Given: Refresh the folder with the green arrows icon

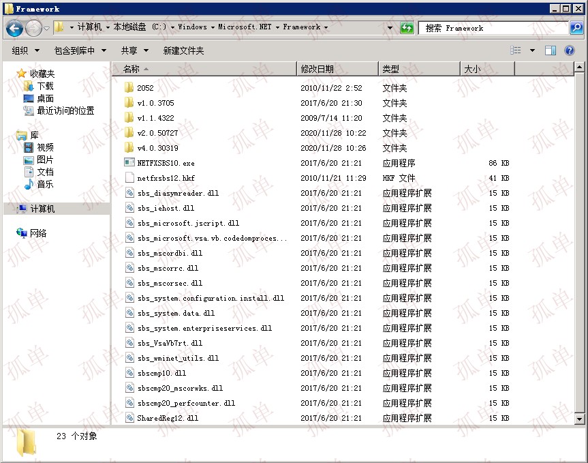Looking at the screenshot, I should pos(407,28).
